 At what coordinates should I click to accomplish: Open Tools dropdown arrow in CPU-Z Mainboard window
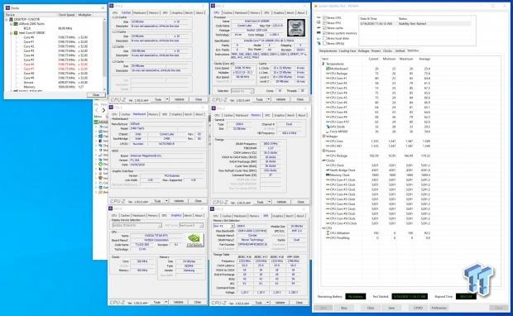pyautogui.click(x=166, y=200)
